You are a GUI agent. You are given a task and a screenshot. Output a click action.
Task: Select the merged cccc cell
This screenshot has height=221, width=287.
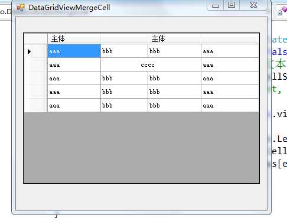coord(151,64)
